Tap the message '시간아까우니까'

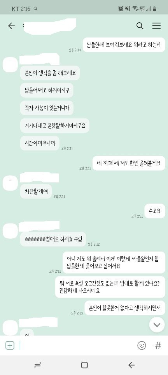click(40, 143)
